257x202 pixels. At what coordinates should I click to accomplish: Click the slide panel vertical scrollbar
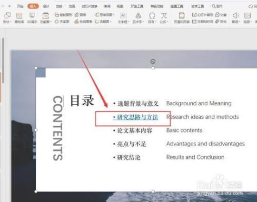(3, 61)
